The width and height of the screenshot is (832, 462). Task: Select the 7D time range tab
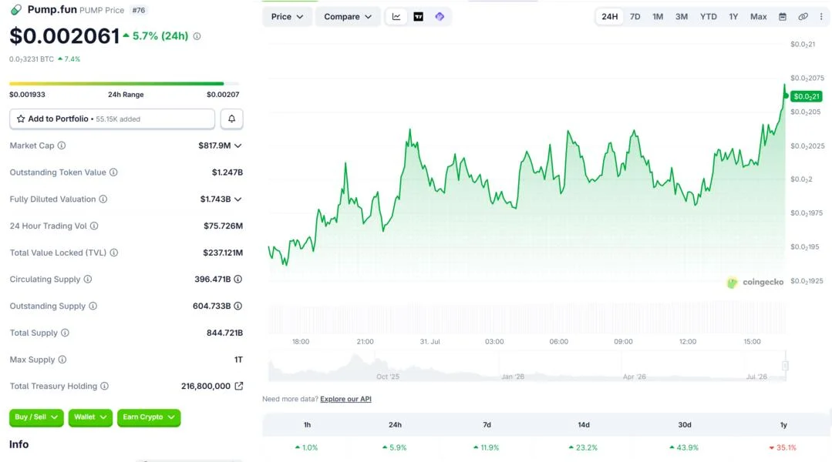635,16
